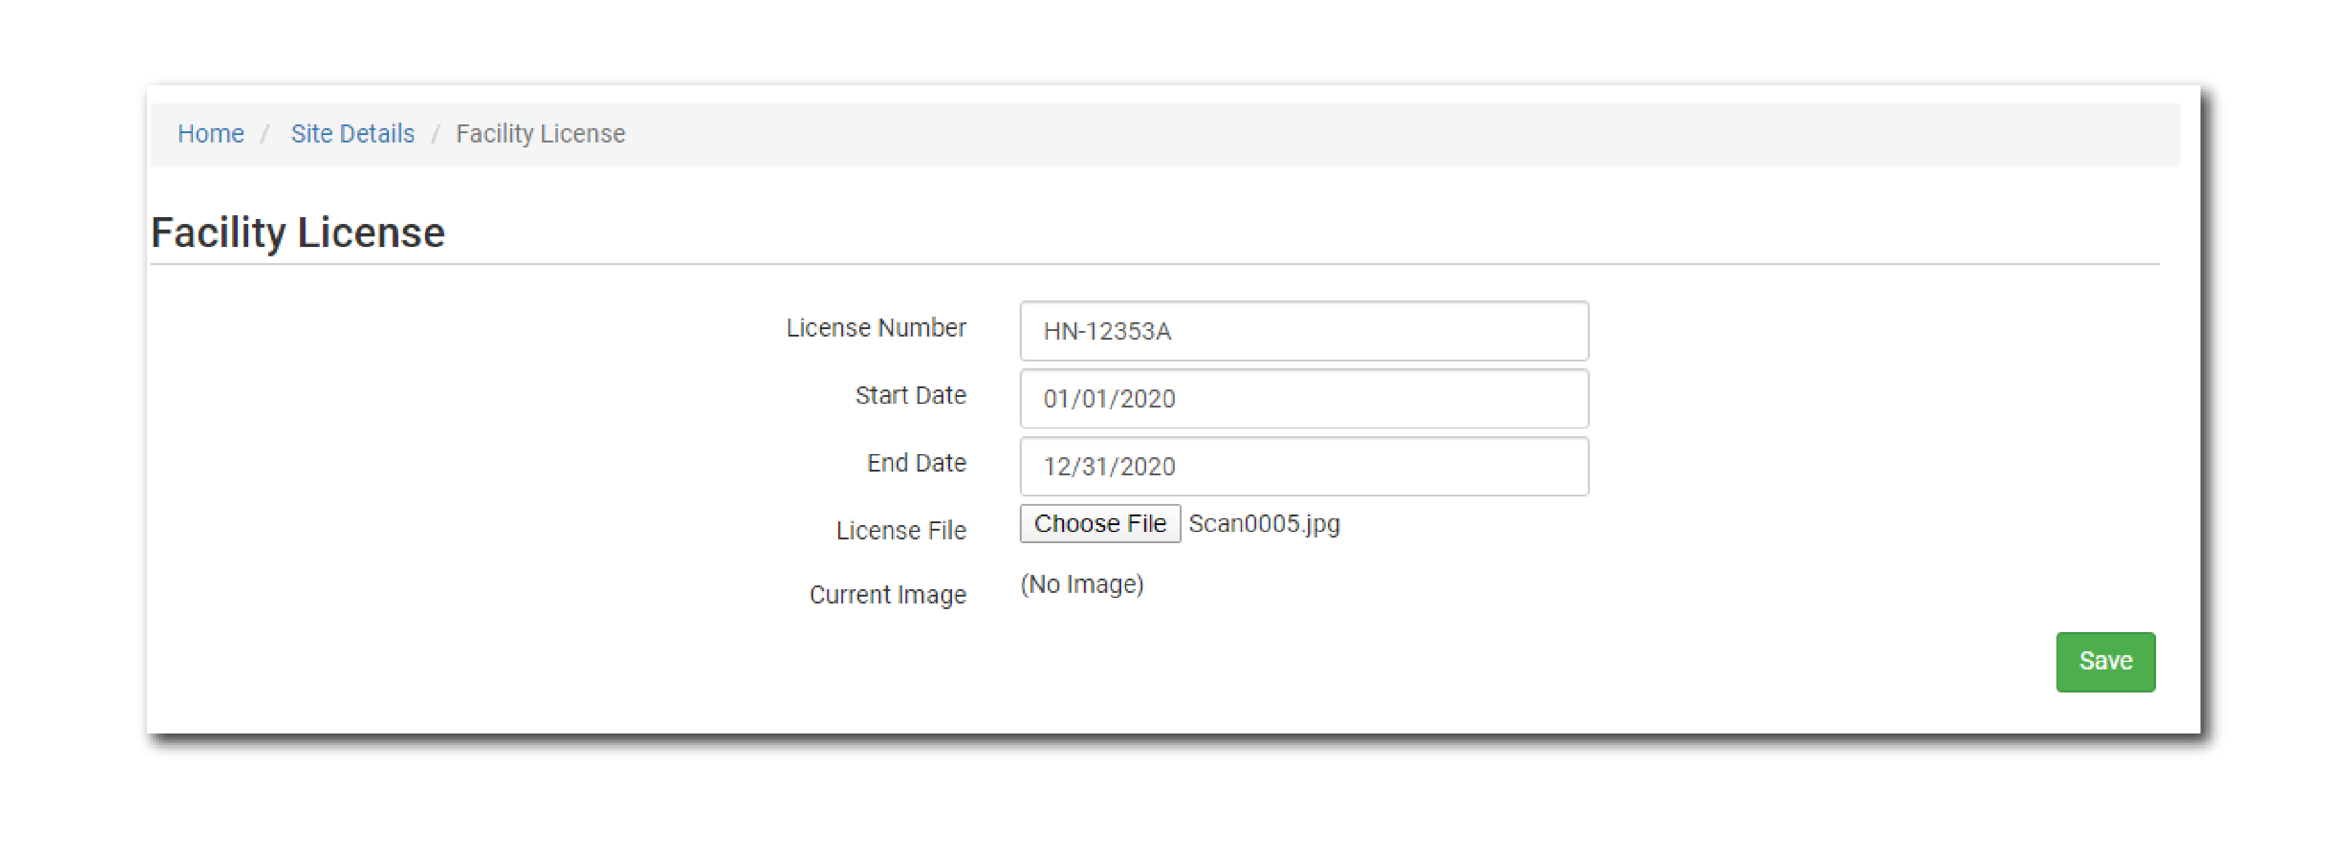Click the License Number label
This screenshot has height=843, width=2334.
point(875,328)
